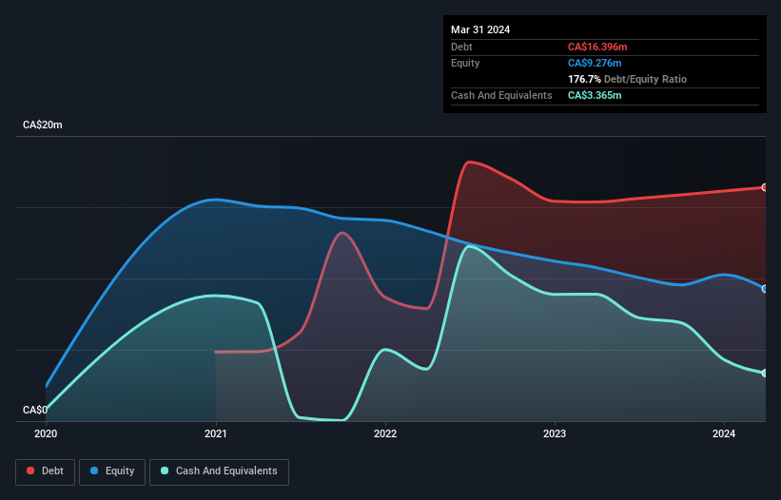Click the CA$16.396m debt value
This screenshot has width=781, height=500.
597,47
